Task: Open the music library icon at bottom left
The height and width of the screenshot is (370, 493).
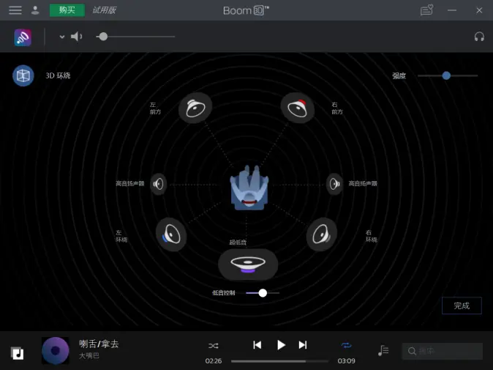Action: coord(18,353)
